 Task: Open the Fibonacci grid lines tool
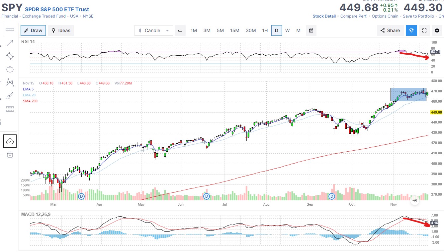coord(10,109)
